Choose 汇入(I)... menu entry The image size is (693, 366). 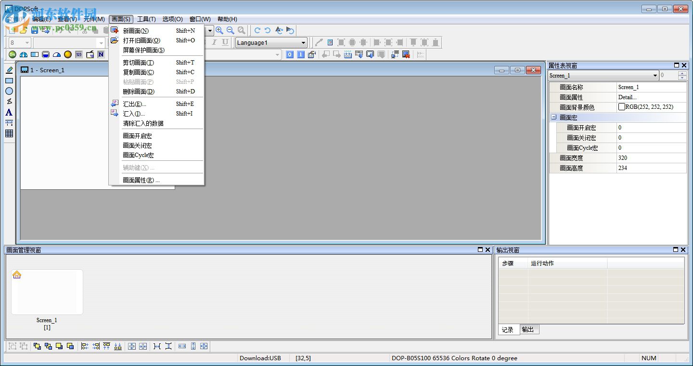(x=157, y=114)
